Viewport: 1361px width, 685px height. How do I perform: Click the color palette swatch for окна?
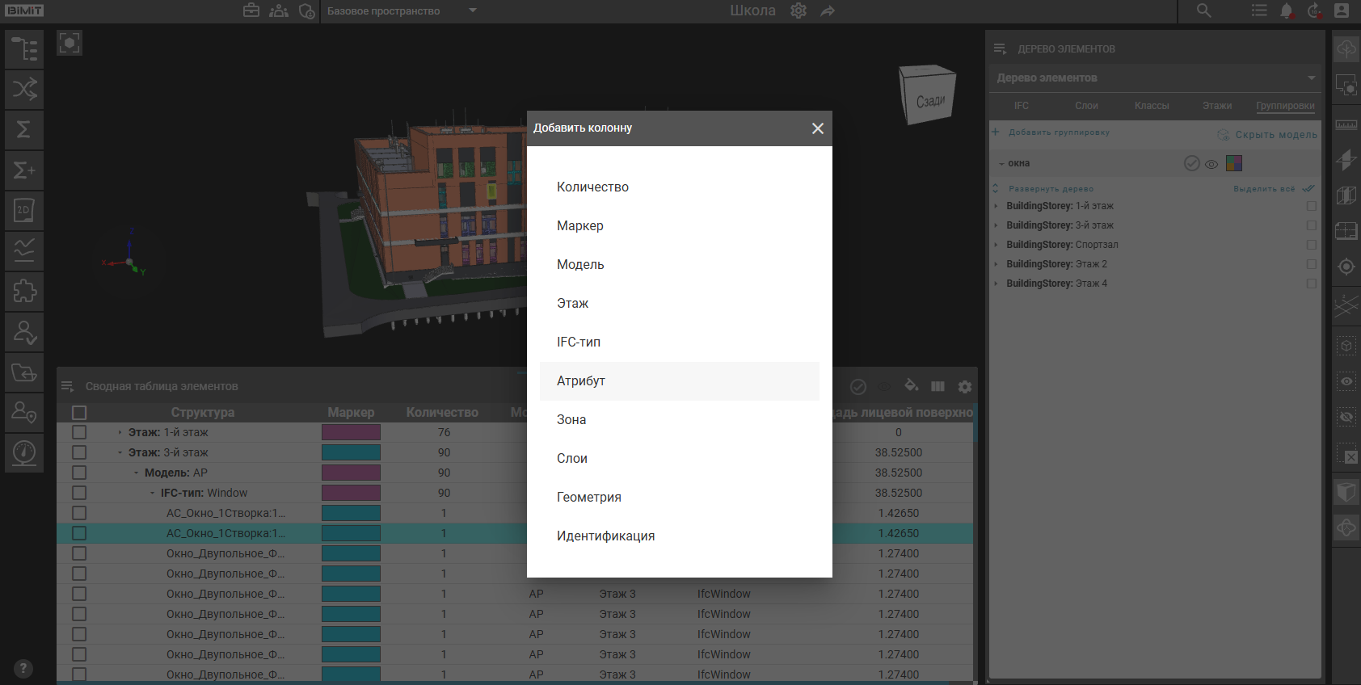(x=1233, y=163)
